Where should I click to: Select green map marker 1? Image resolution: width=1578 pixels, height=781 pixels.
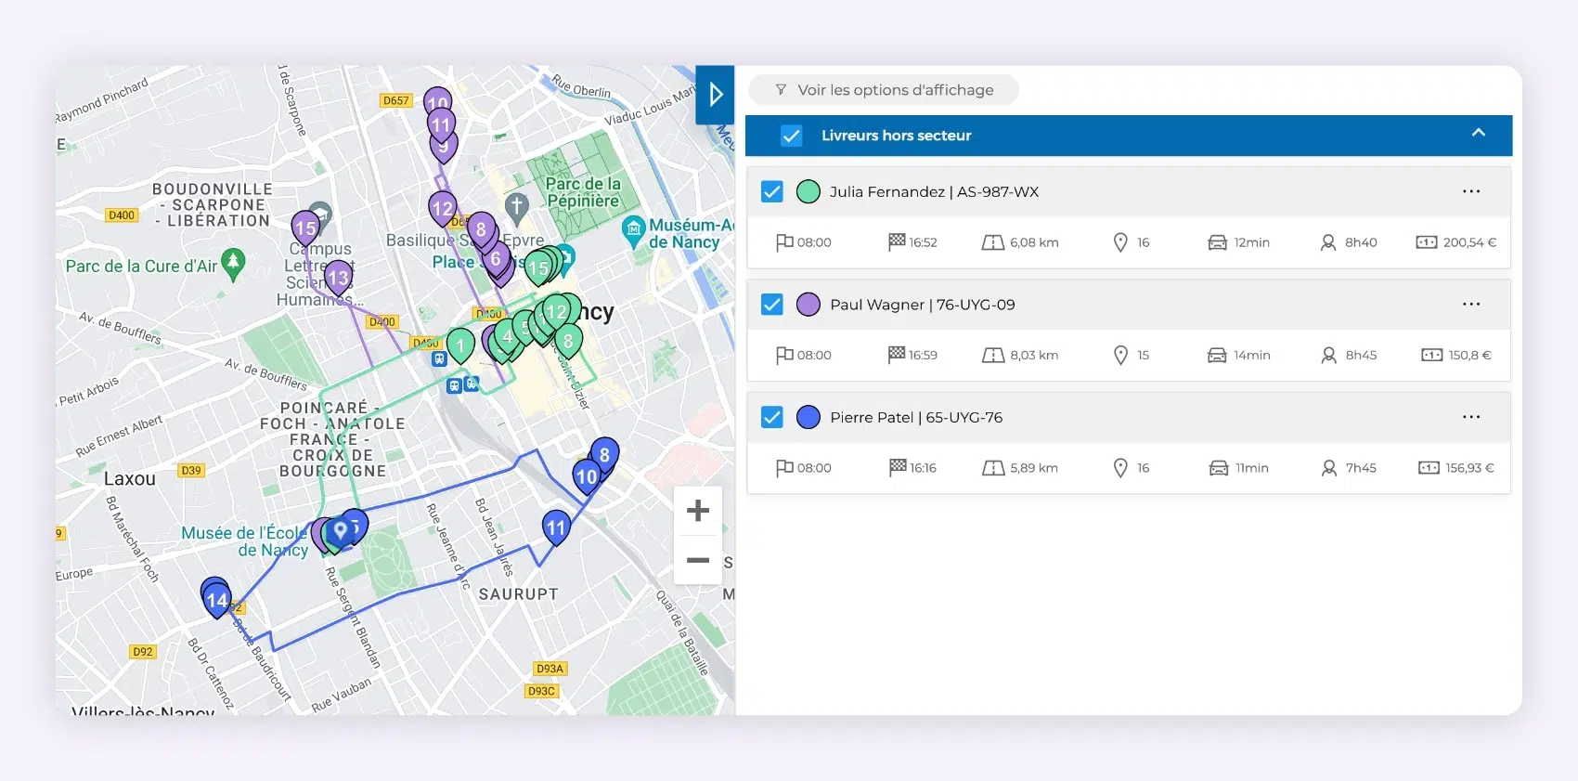tap(460, 345)
